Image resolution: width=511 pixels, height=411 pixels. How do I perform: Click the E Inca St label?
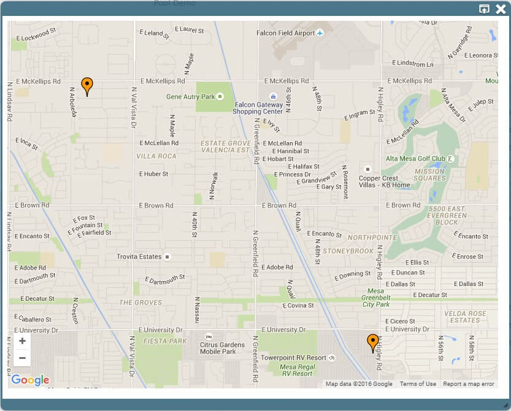point(26,143)
